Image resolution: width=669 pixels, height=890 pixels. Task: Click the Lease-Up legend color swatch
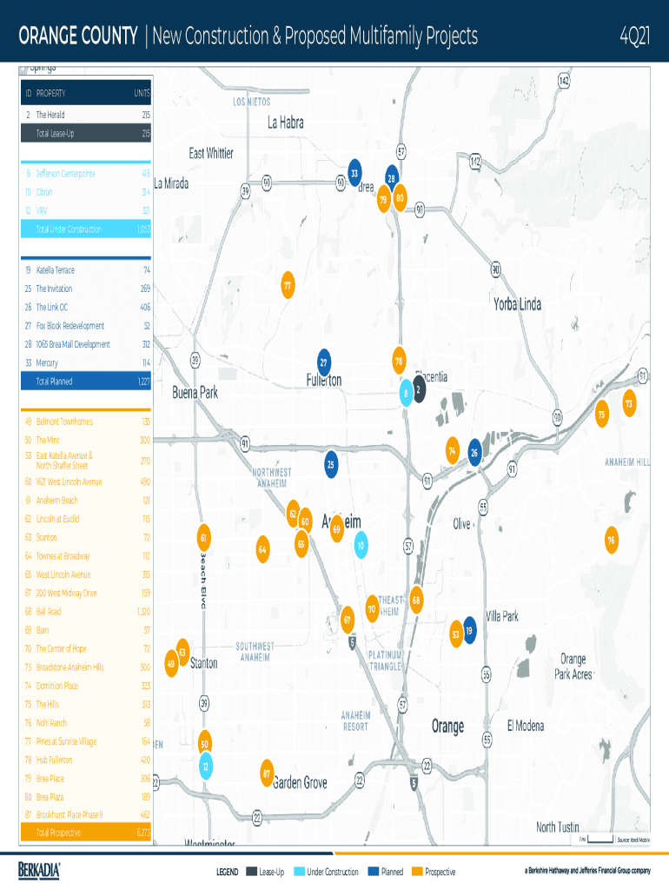[251, 872]
